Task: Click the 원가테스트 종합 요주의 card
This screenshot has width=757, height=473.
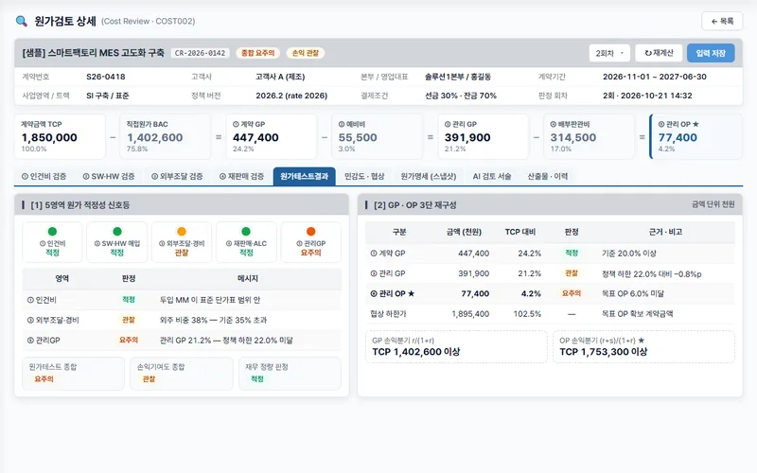Action: point(74,373)
